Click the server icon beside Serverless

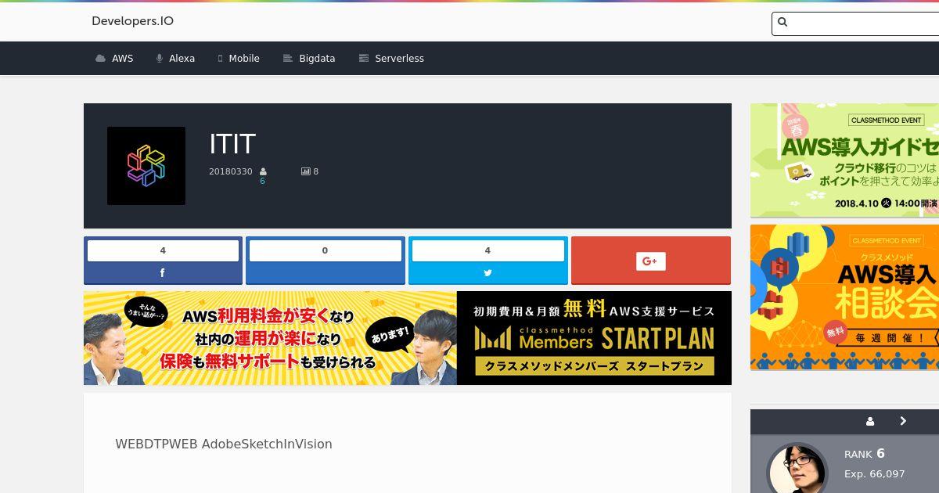pos(363,59)
